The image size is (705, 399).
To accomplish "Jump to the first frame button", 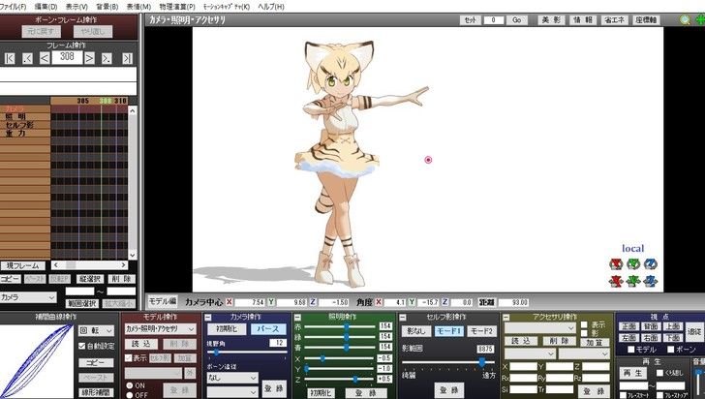I will [10, 58].
